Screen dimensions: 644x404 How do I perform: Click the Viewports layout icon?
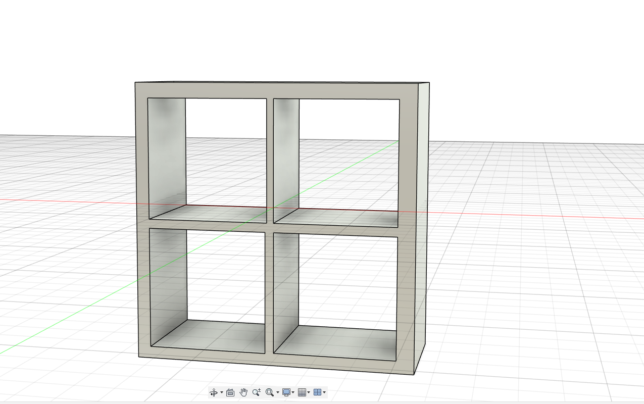(318, 392)
